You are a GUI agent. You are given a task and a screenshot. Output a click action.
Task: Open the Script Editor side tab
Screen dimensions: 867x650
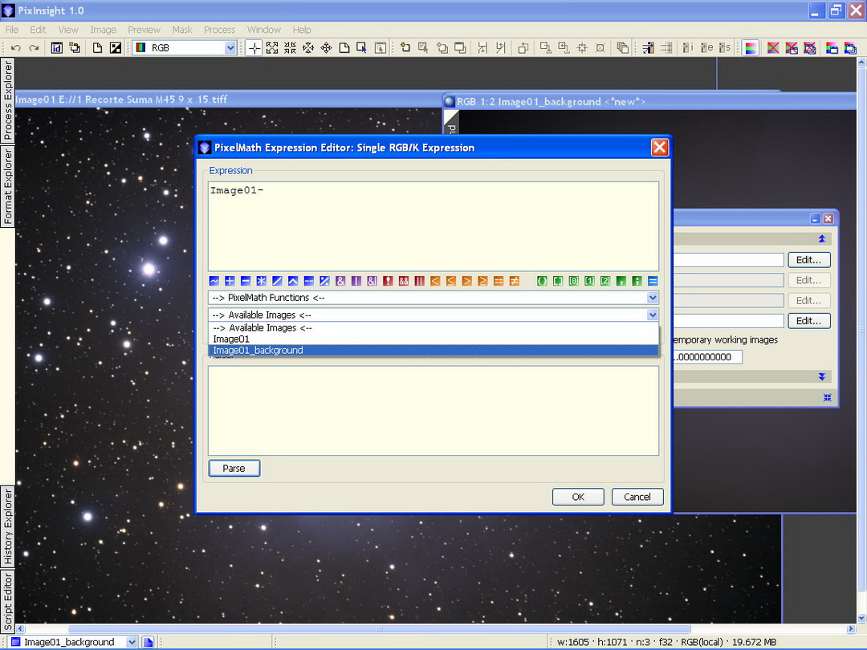pyautogui.click(x=8, y=602)
